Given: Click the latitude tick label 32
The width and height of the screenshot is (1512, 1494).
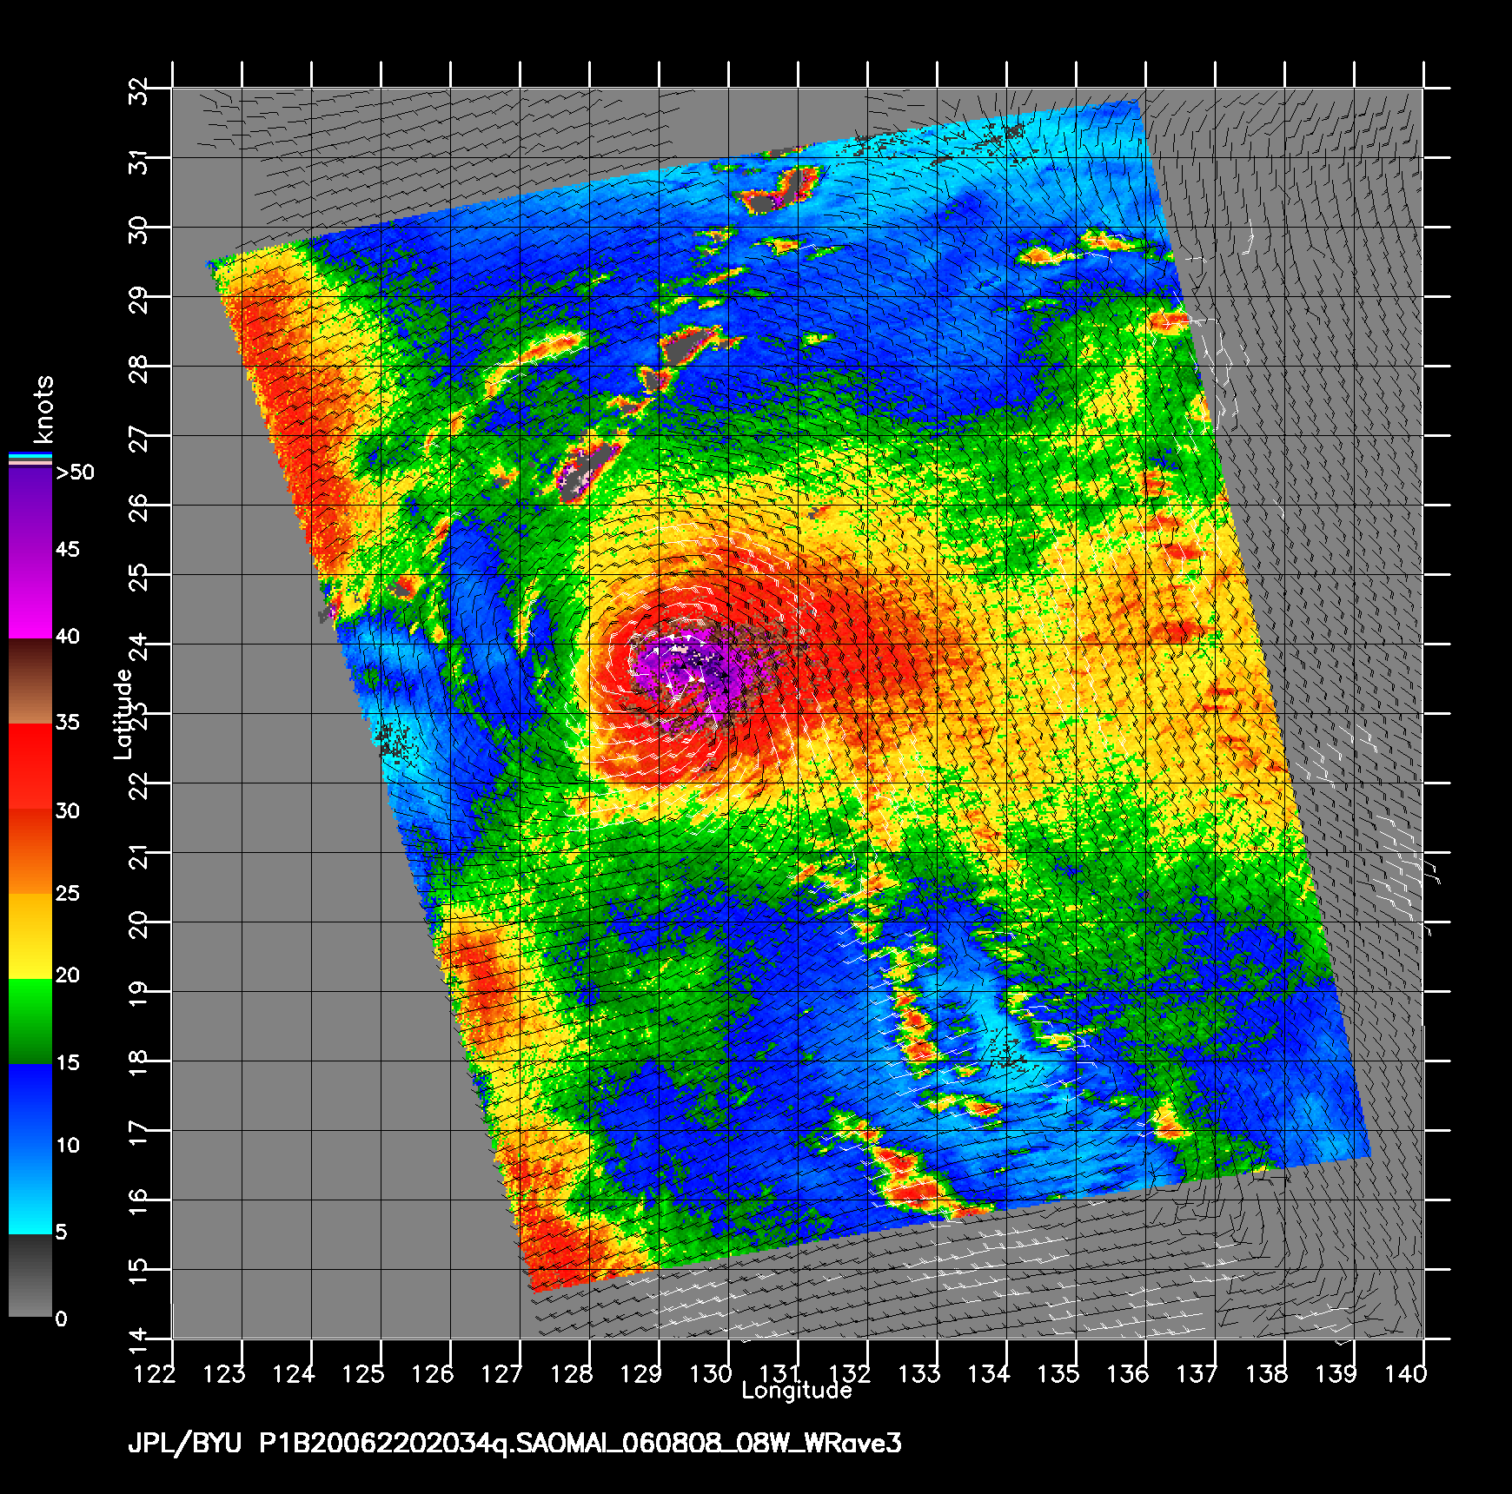Looking at the screenshot, I should [x=139, y=90].
